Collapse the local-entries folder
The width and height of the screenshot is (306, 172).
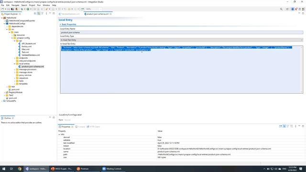[15, 64]
